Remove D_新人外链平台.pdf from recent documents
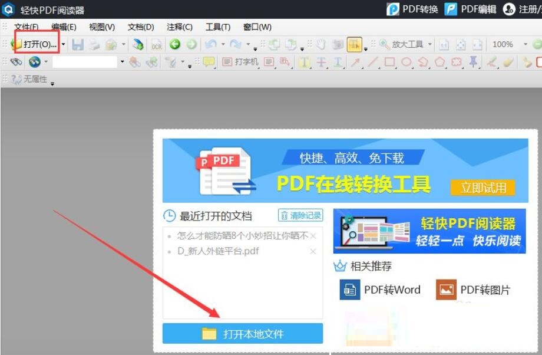 click(x=313, y=251)
